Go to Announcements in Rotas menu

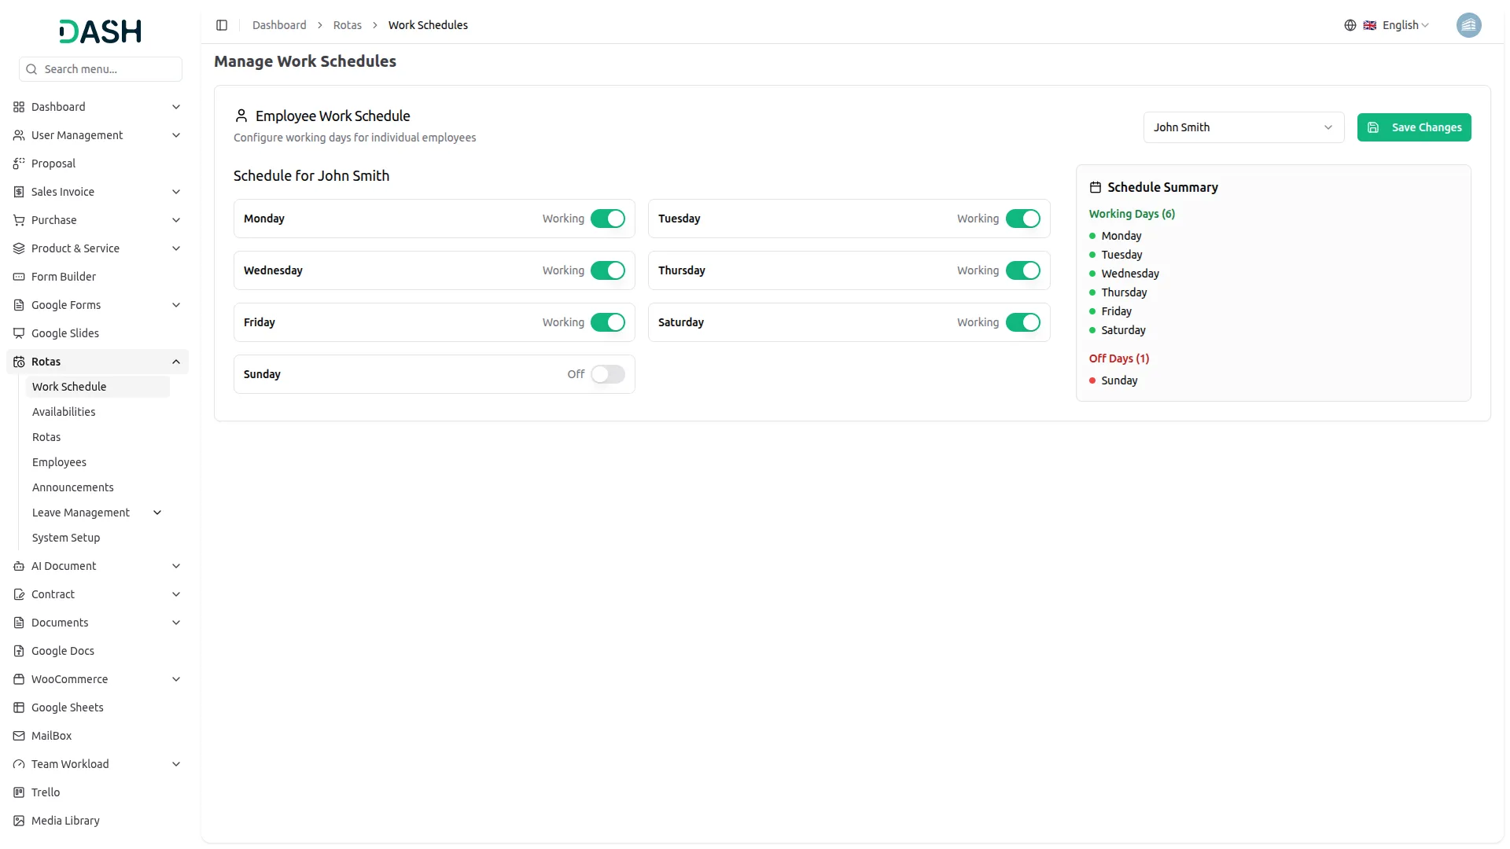pos(73,487)
